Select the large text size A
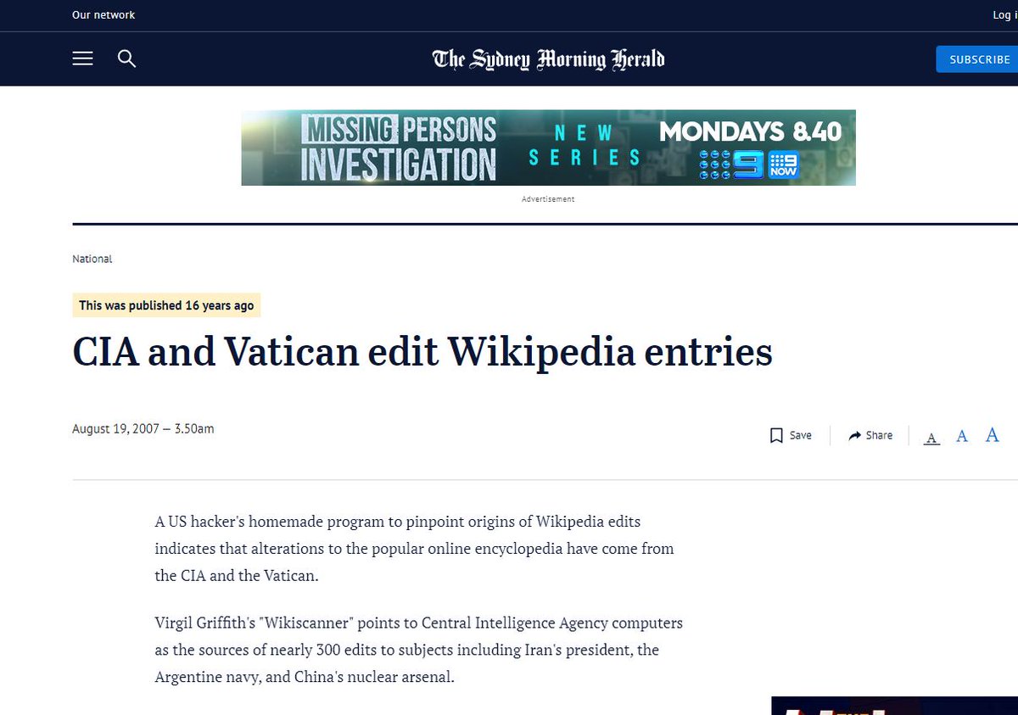Screen dimensions: 1018x715 coord(992,435)
